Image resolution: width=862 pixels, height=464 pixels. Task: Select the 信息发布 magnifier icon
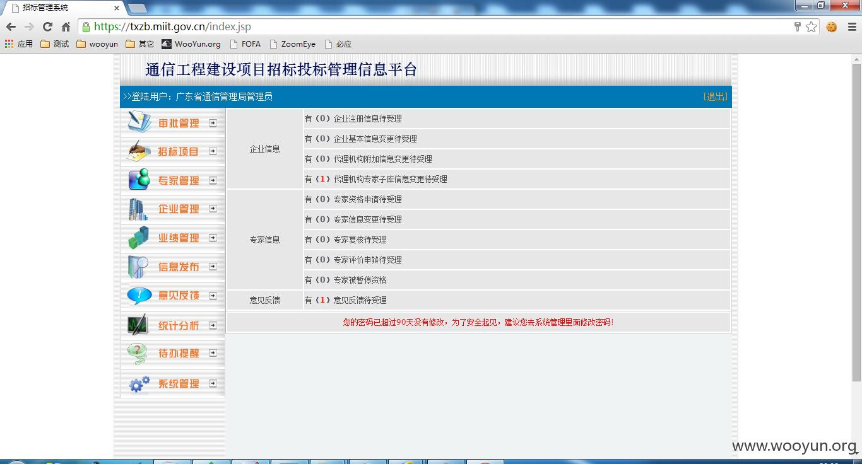click(x=138, y=267)
